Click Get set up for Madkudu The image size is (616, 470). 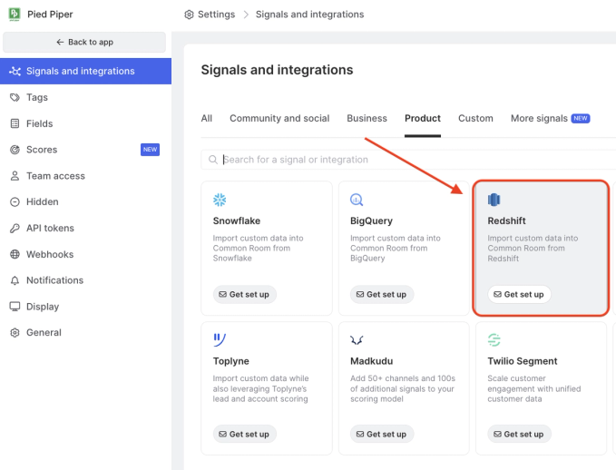381,434
